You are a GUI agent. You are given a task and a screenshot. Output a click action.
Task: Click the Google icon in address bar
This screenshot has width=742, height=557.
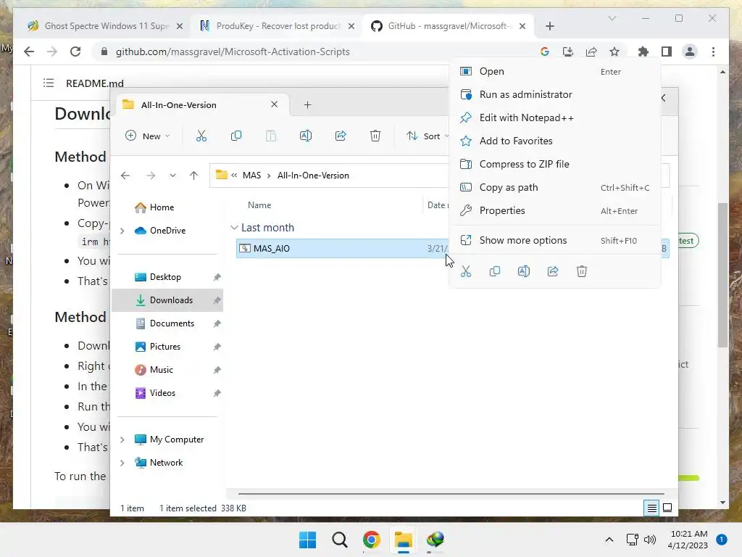click(x=545, y=51)
